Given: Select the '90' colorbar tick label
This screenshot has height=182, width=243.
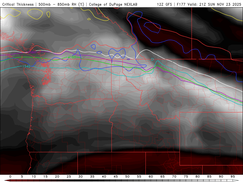Looking at the screenshot, I should point(221,177).
